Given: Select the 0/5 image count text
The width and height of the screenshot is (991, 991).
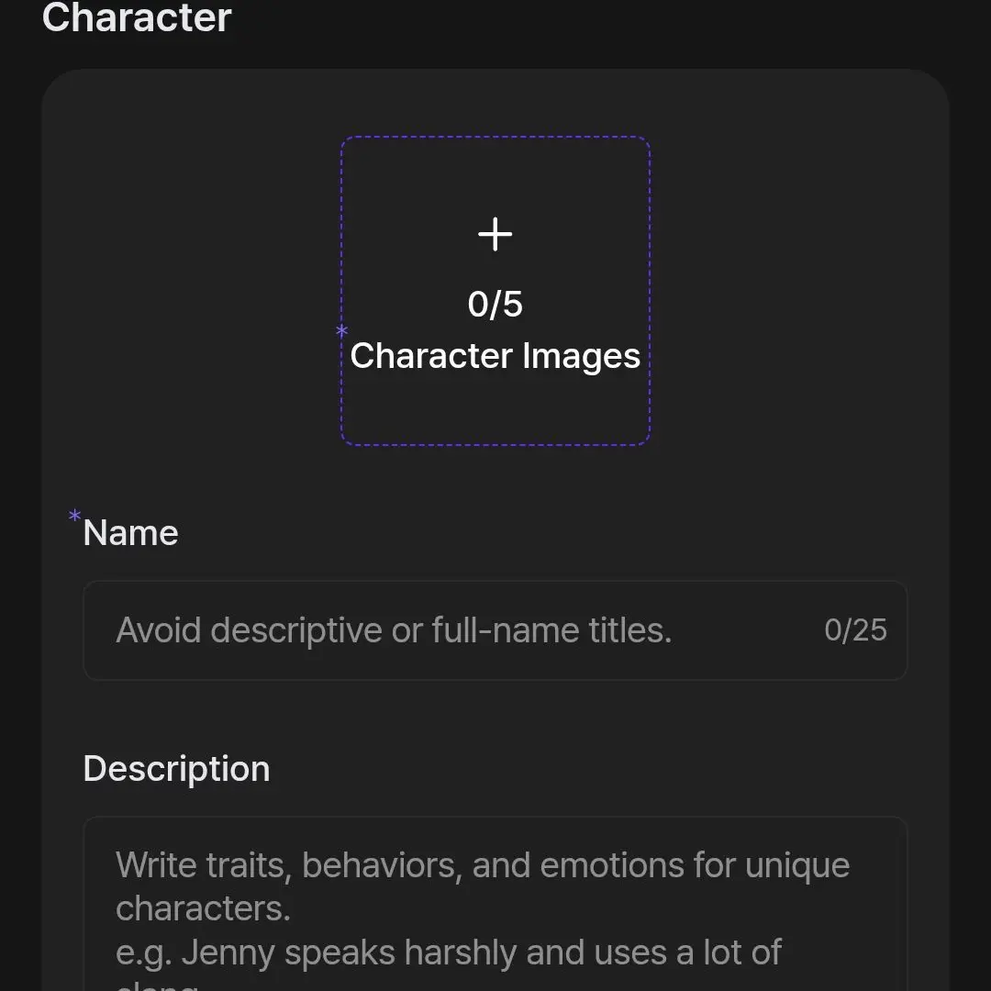Looking at the screenshot, I should coord(495,304).
